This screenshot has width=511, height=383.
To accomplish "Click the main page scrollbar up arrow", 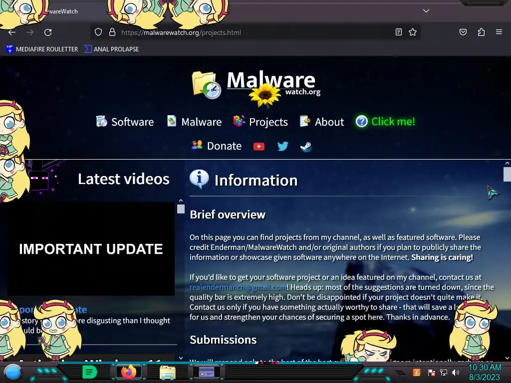I will [507, 163].
